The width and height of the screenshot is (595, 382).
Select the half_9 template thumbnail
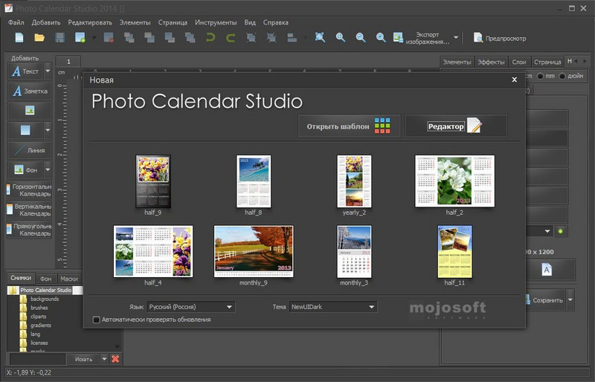[x=153, y=181]
